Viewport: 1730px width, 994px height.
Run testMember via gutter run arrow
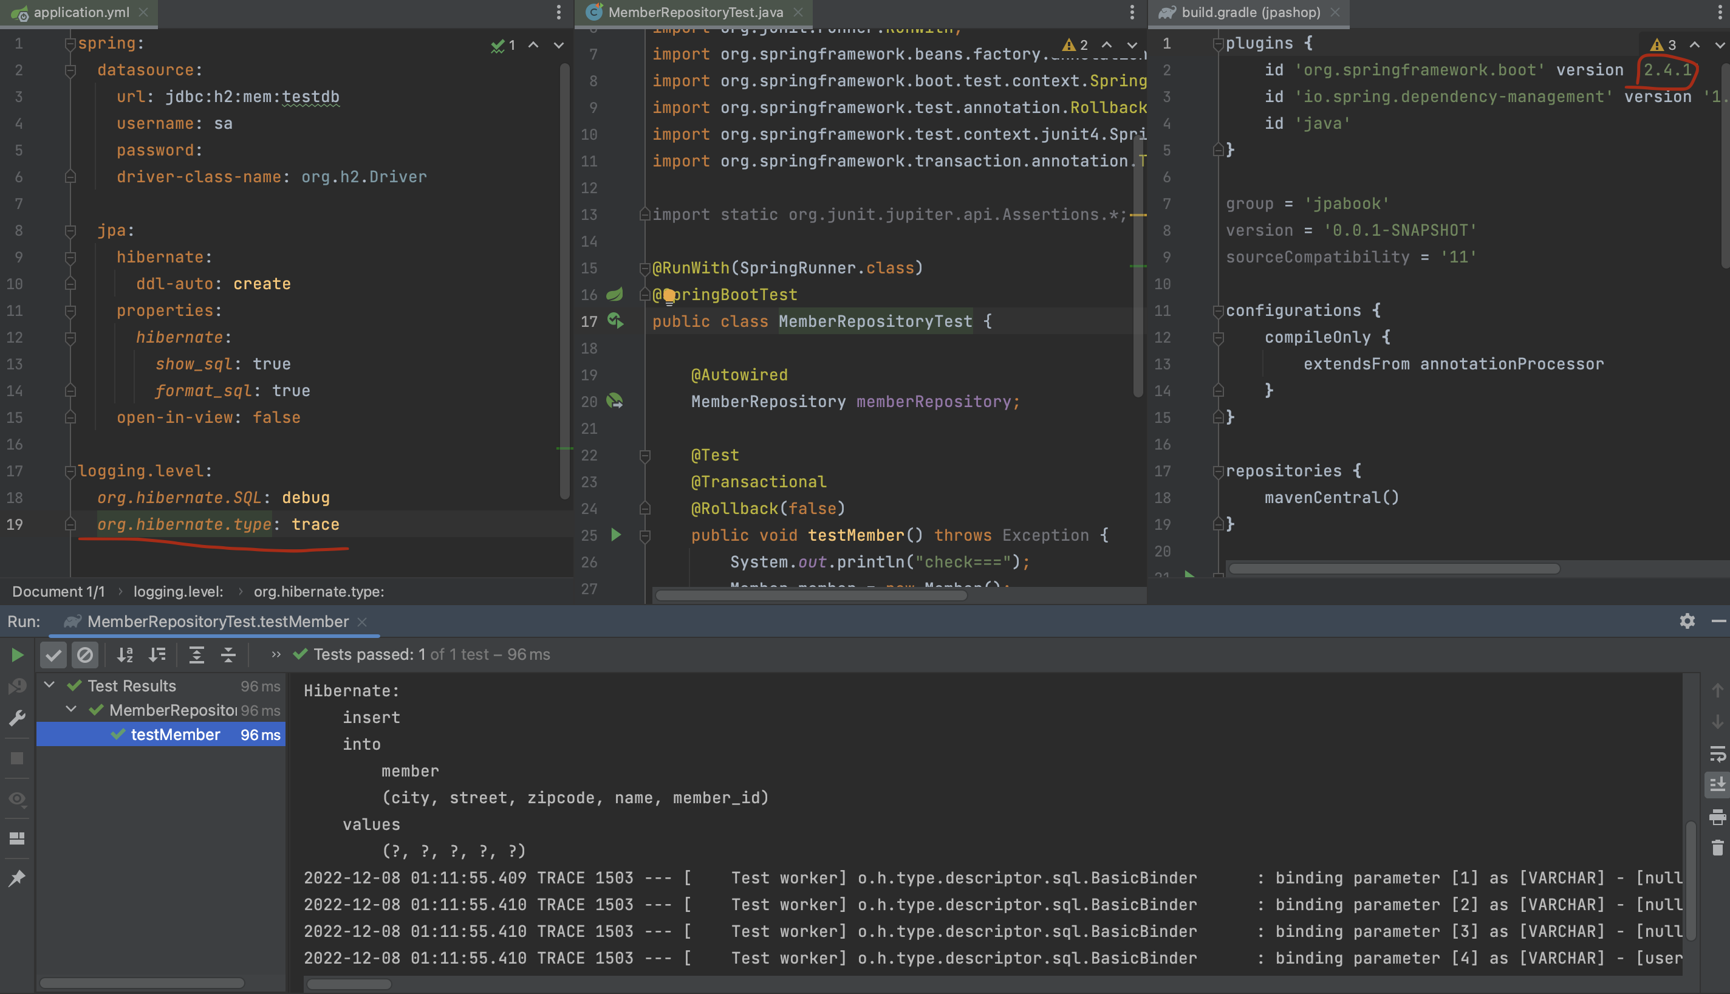click(x=615, y=535)
